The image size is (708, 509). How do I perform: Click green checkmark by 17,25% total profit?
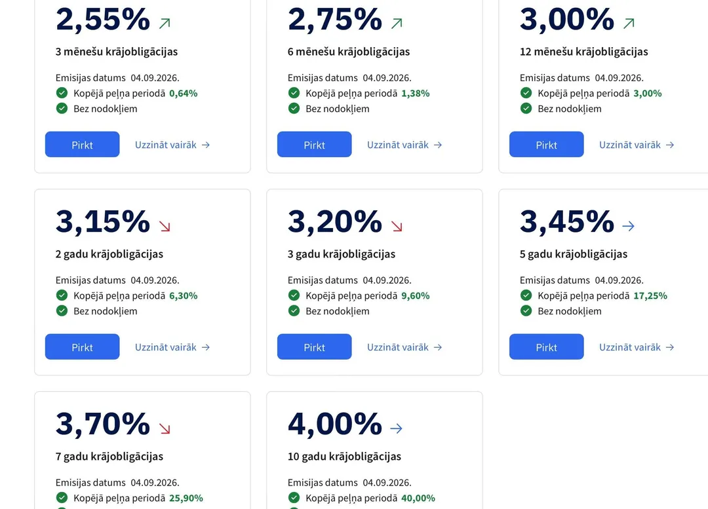tap(526, 295)
